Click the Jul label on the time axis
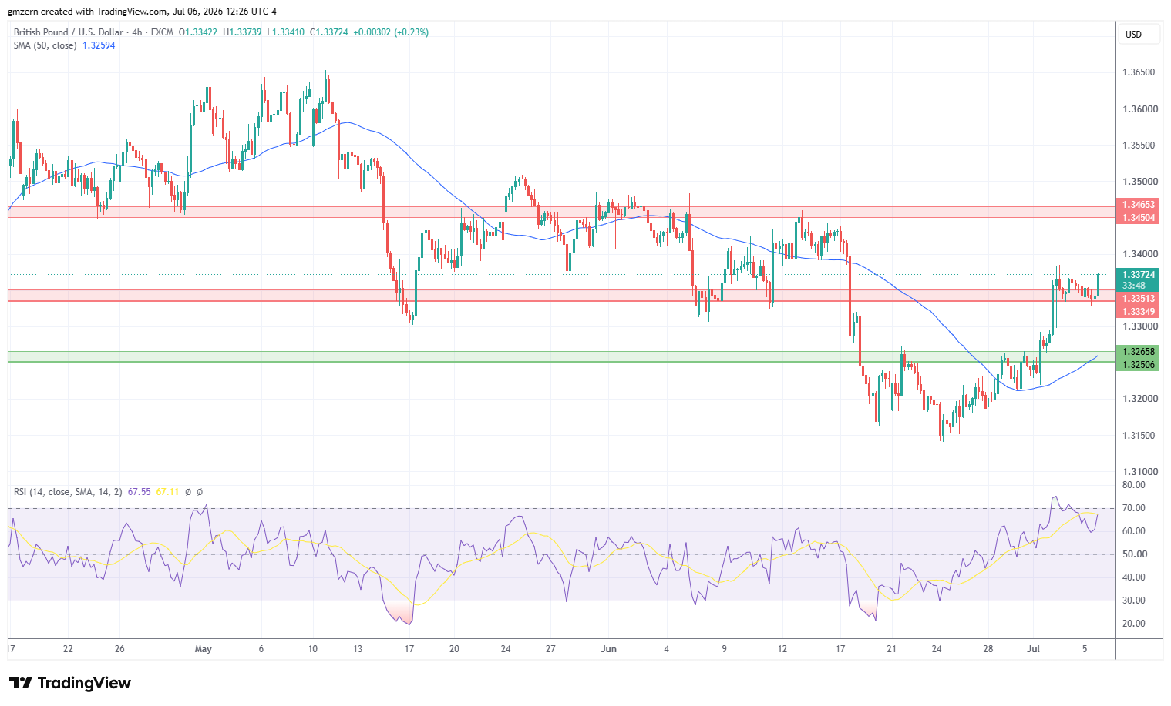Viewport: 1171px width, 706px height. [1034, 649]
